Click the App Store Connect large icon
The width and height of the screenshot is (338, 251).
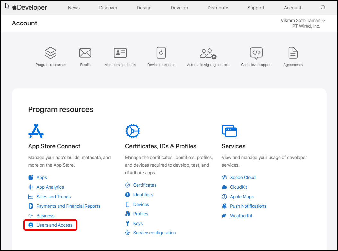(x=36, y=131)
